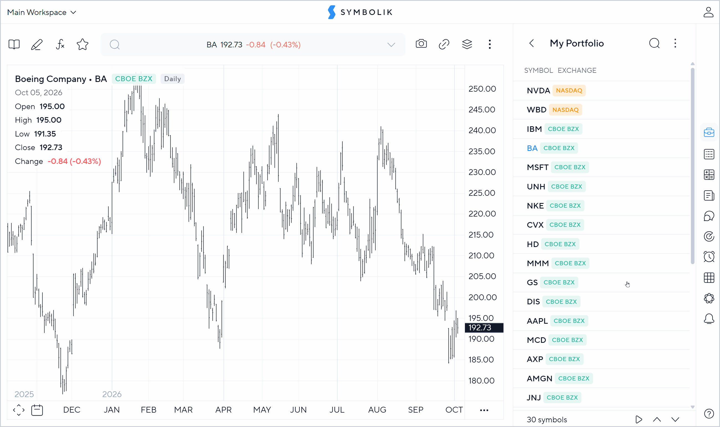Viewport: 720px width, 427px height.
Task: Go to next symbol with down chevron
Action: tap(675, 420)
